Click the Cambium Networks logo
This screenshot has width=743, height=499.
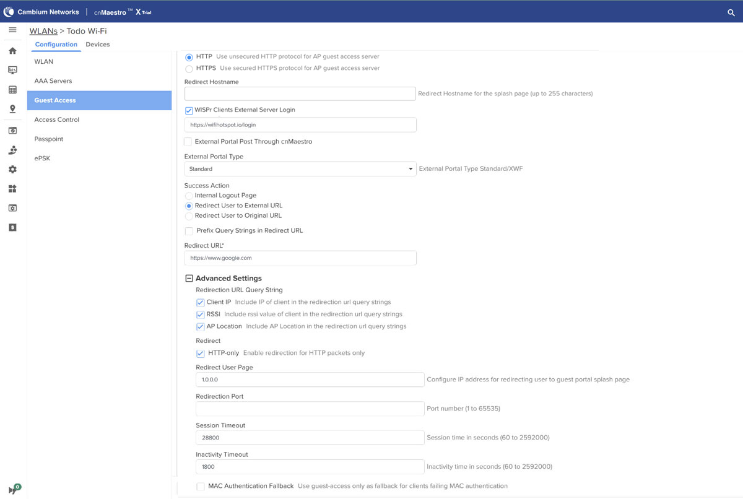pyautogui.click(x=41, y=12)
